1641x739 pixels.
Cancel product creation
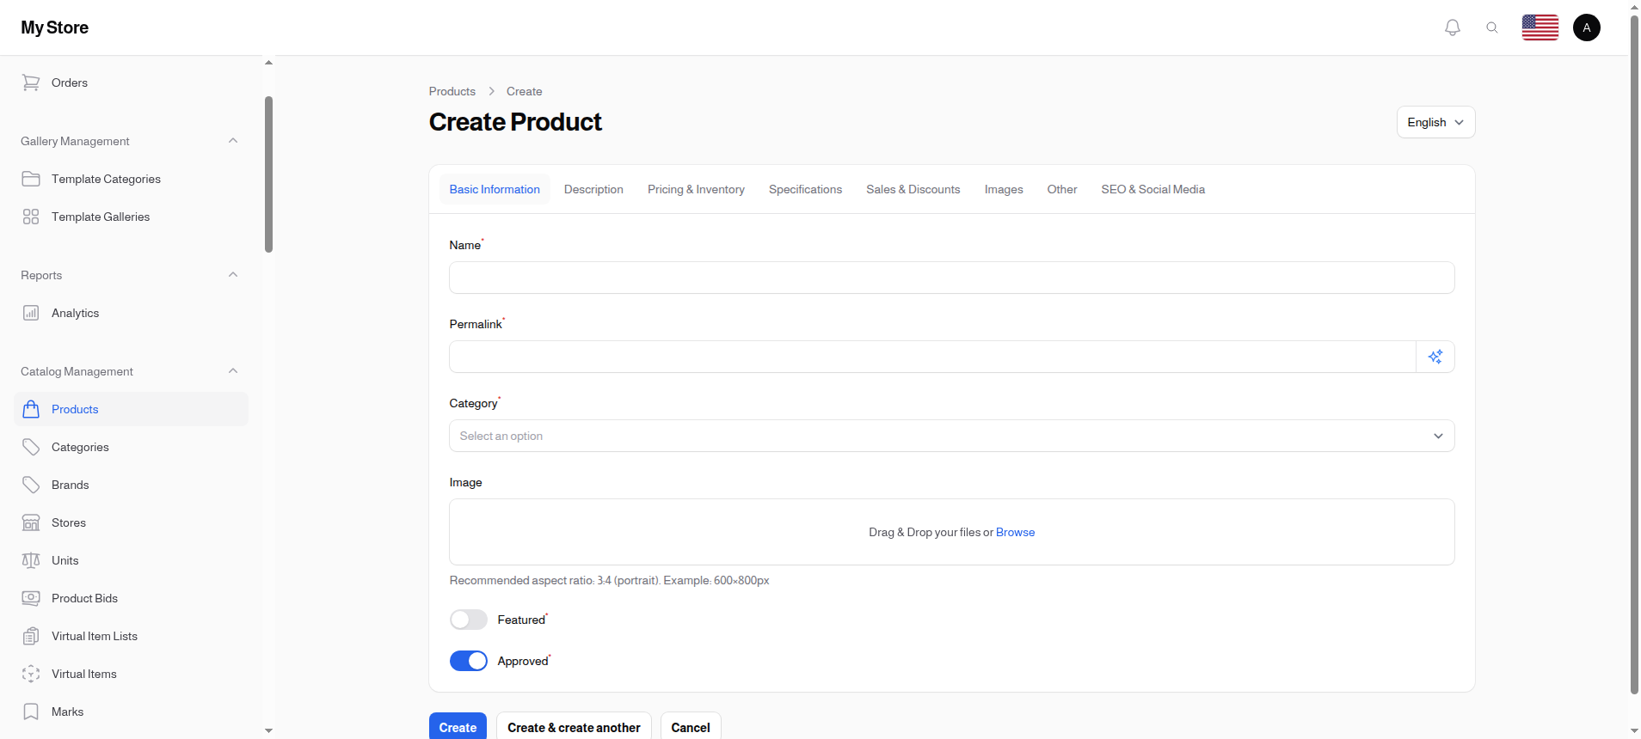(691, 727)
